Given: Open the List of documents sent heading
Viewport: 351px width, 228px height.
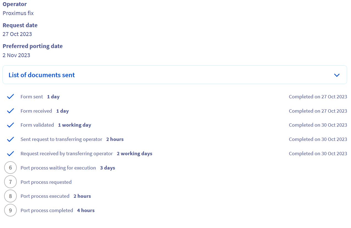Looking at the screenshot, I should 42,75.
